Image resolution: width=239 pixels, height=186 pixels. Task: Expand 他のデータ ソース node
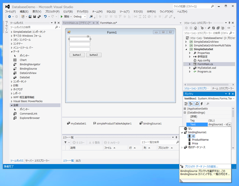182,147
